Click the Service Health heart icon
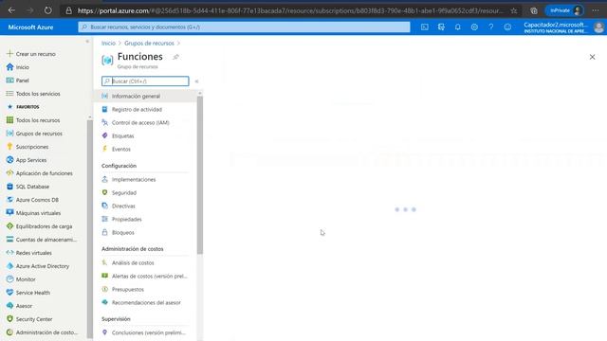 (x=9, y=293)
